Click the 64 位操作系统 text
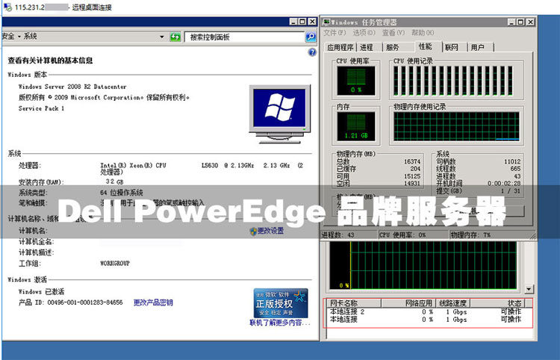This screenshot has width=560, height=360. (x=122, y=193)
